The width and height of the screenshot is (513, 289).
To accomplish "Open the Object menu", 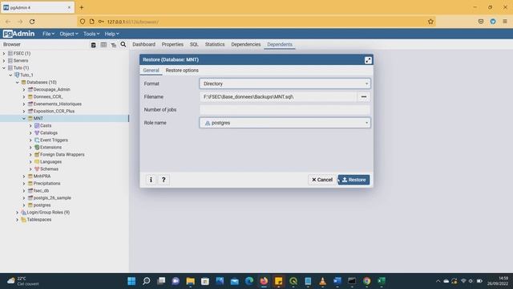I will tap(69, 34).
